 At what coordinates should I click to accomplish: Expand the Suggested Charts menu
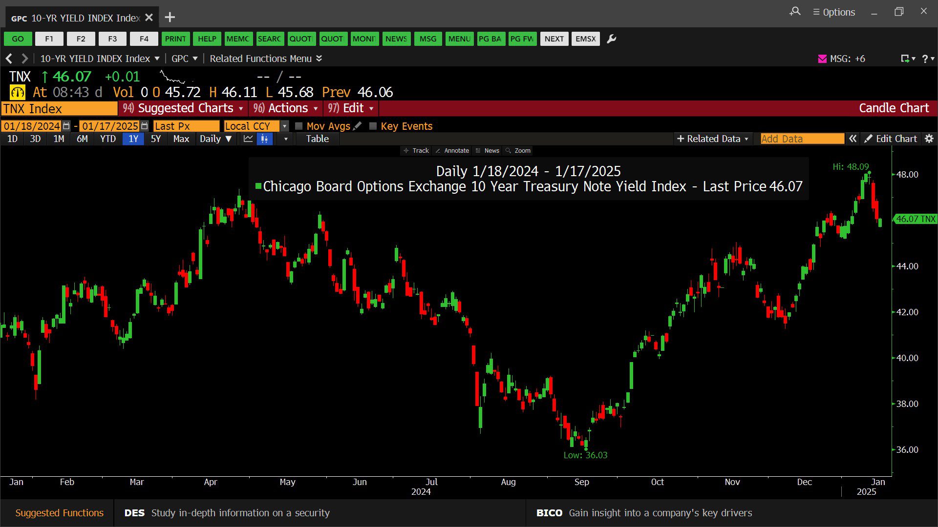tap(184, 108)
